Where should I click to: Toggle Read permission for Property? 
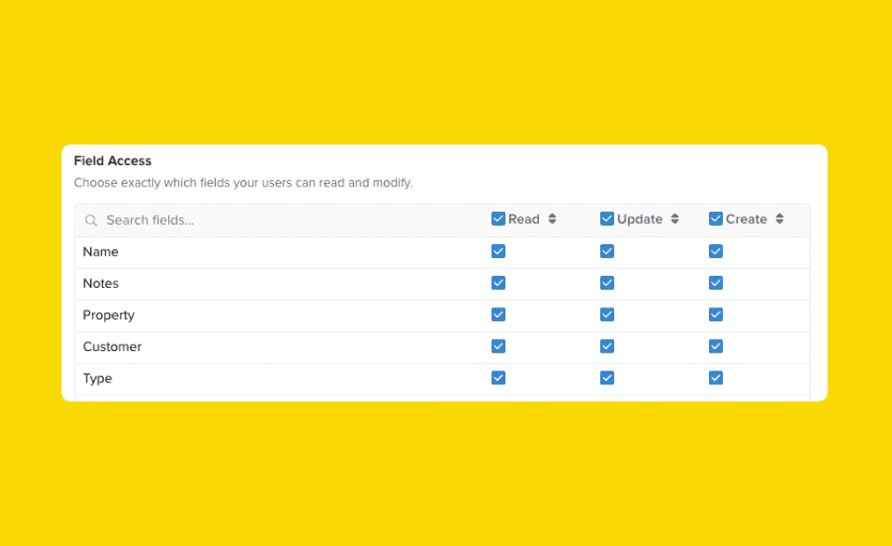498,314
